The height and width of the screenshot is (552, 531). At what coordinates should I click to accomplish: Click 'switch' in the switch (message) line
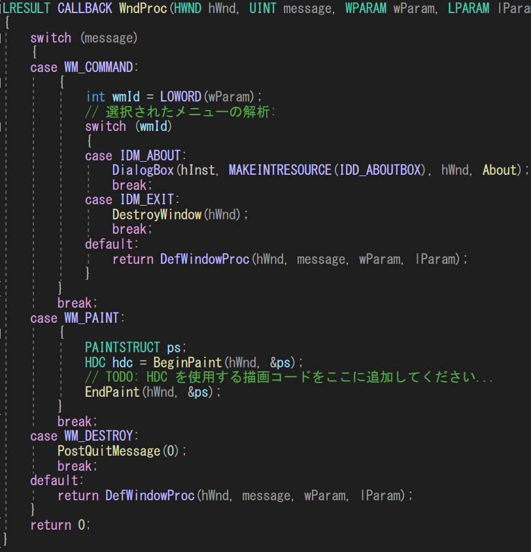(50, 38)
